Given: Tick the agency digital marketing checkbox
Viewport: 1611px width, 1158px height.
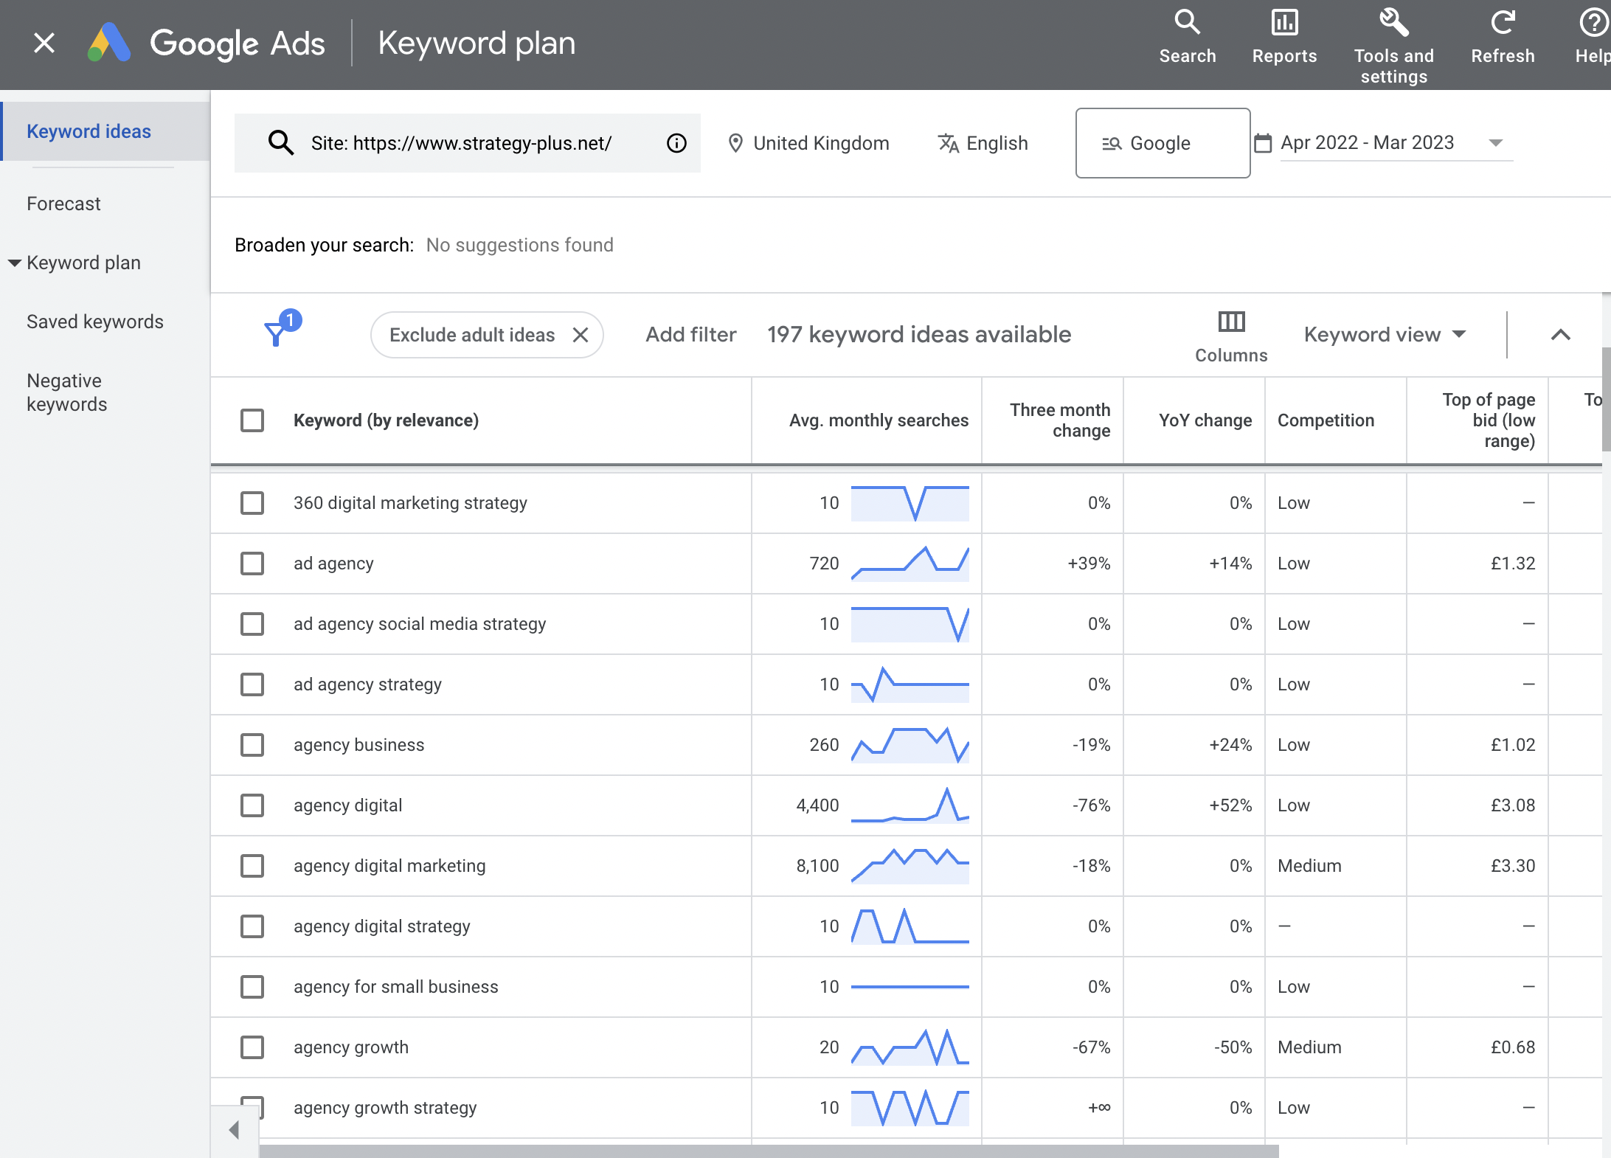Looking at the screenshot, I should tap(252, 866).
